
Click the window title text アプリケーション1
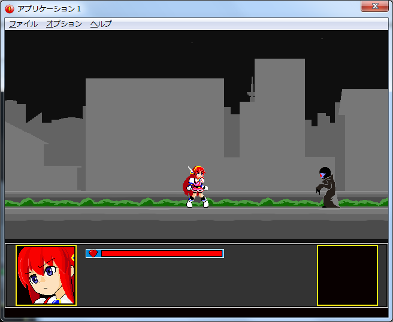click(x=49, y=8)
